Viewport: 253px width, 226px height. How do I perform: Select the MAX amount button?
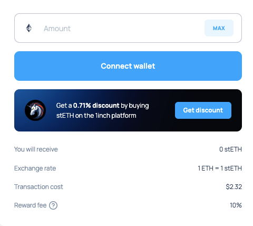[x=219, y=28]
